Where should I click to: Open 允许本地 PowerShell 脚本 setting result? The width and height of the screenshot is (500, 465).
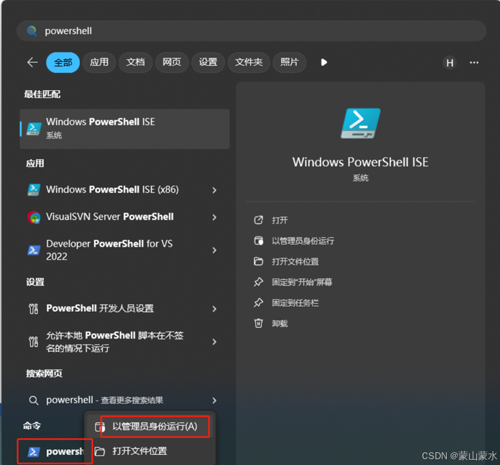tap(125, 341)
